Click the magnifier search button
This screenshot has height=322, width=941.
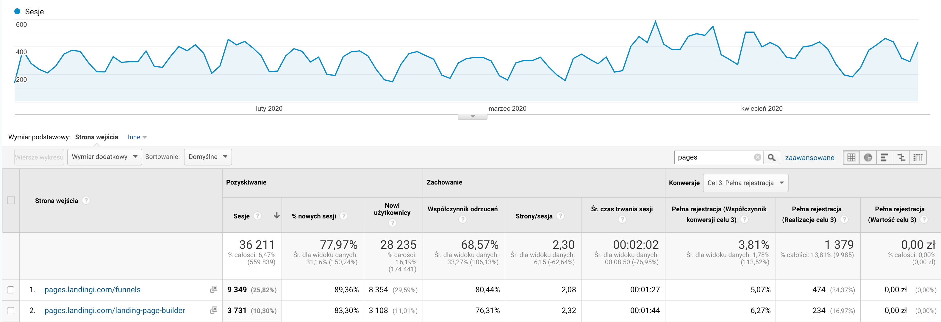(771, 157)
